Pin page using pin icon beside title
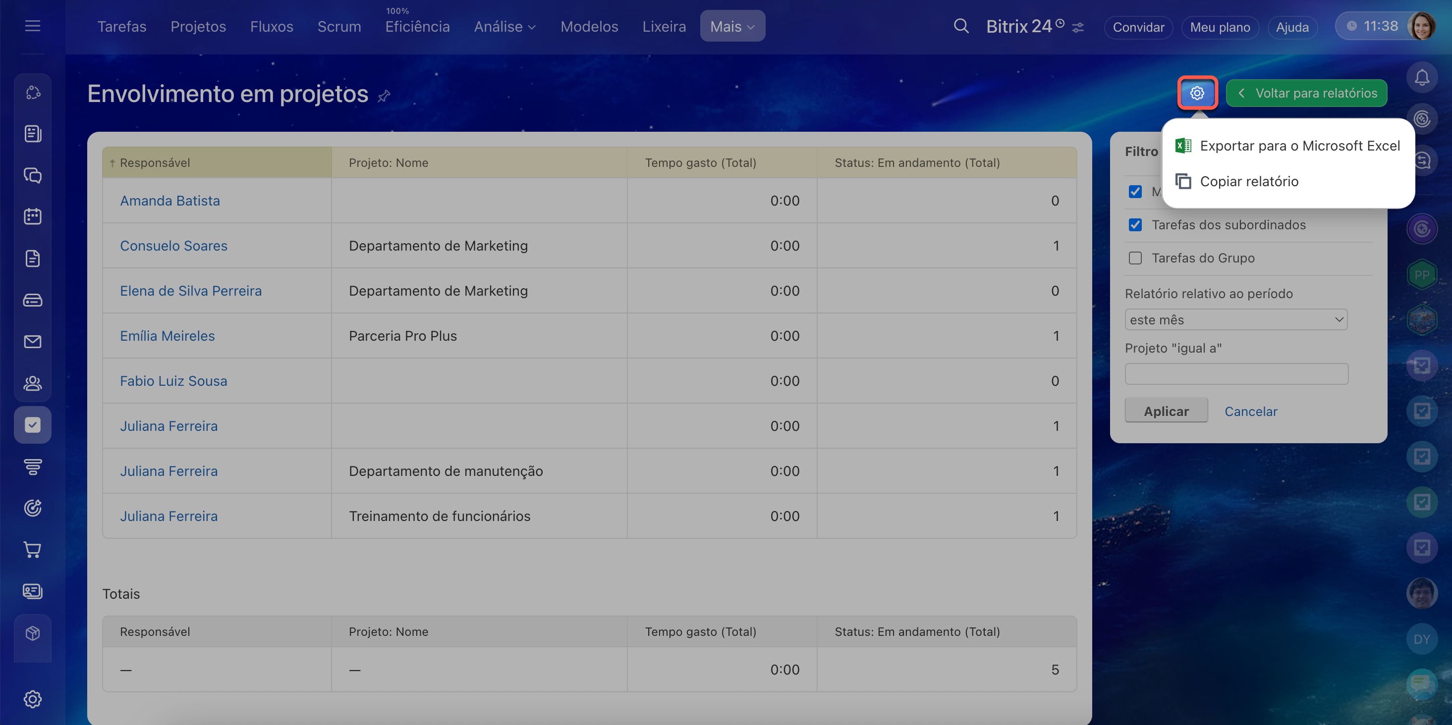This screenshot has width=1452, height=725. click(x=384, y=96)
